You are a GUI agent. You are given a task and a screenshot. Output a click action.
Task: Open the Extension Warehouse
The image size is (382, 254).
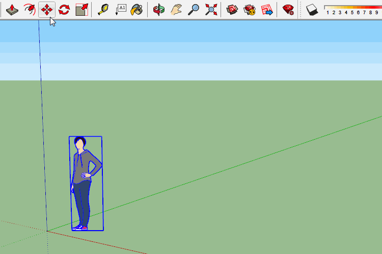click(250, 9)
